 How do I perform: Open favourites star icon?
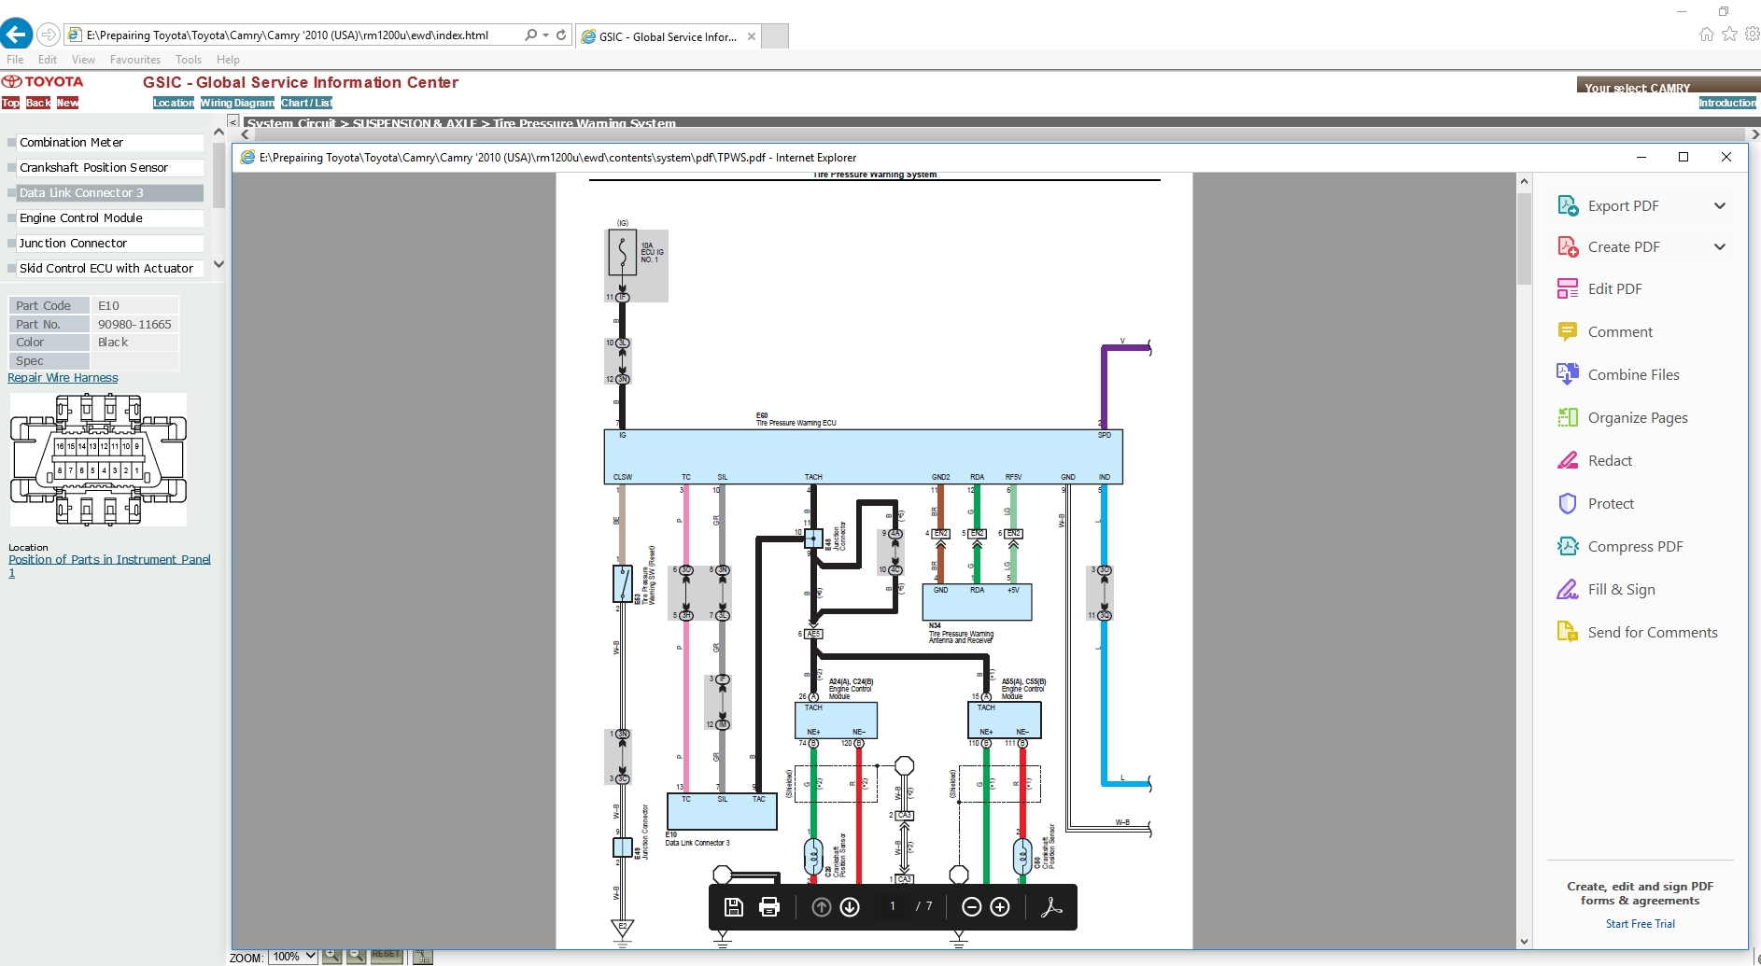pos(1730,35)
